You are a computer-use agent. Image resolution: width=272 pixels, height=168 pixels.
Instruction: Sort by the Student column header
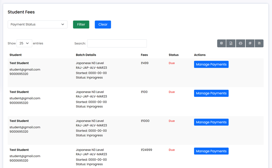tap(16, 55)
